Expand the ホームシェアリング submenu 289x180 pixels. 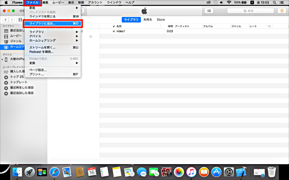(x=53, y=40)
